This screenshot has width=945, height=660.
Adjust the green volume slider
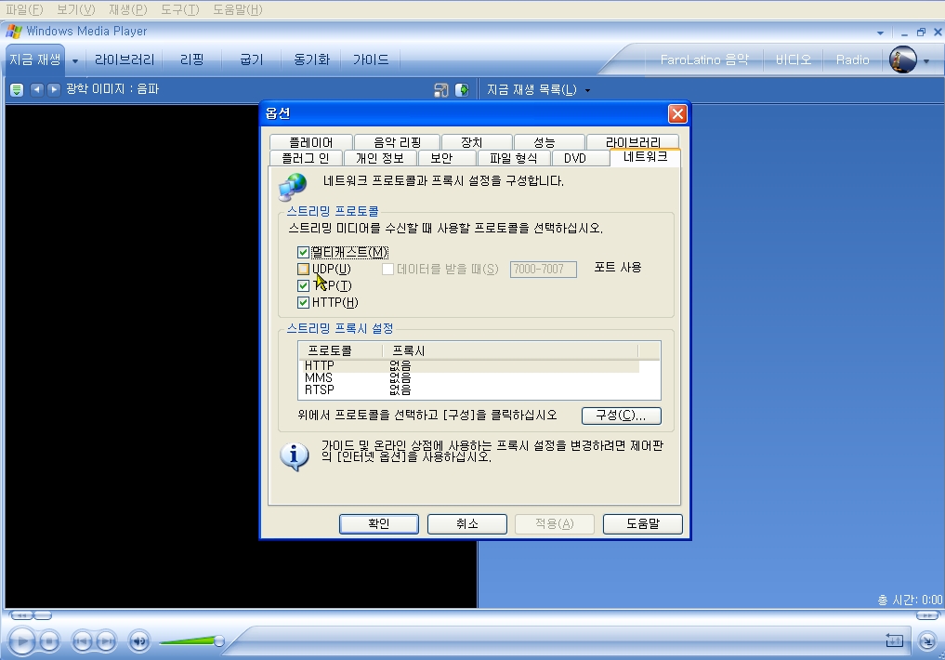coord(191,640)
